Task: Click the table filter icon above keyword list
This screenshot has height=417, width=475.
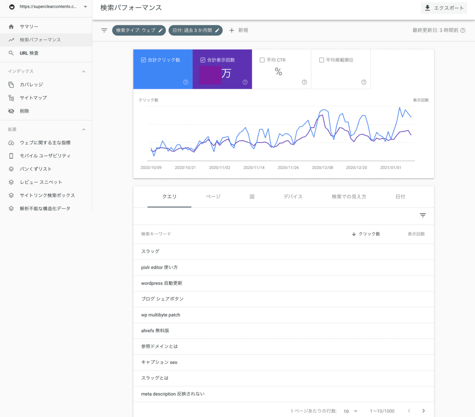Action: 423,215
